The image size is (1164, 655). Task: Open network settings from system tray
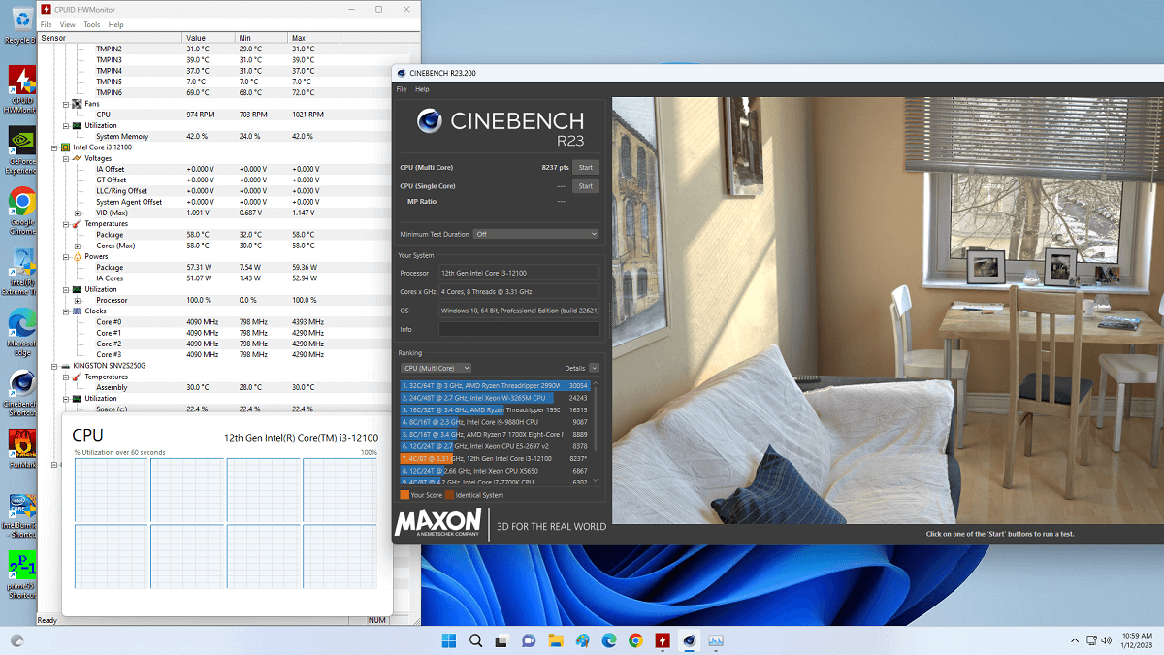click(x=1091, y=640)
